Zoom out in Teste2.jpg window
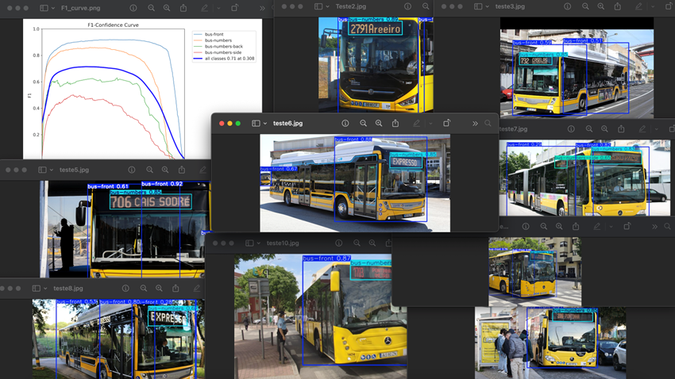The width and height of the screenshot is (675, 379). (426, 6)
